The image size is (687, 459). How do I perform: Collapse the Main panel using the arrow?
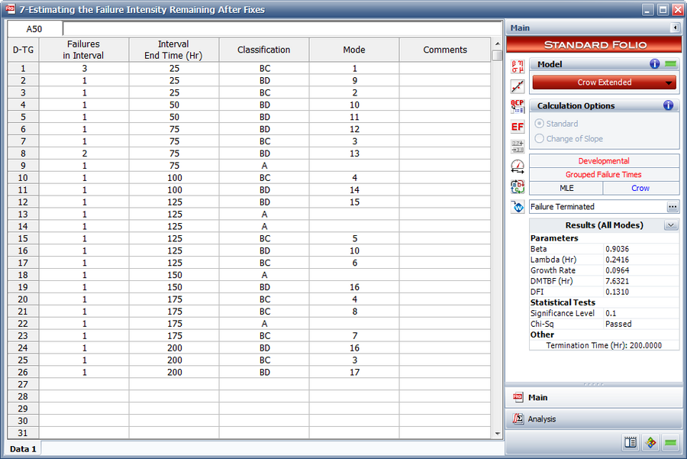[675, 28]
